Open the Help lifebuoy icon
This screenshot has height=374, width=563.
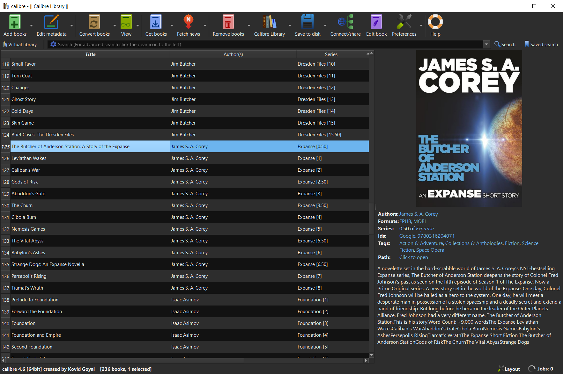click(435, 22)
